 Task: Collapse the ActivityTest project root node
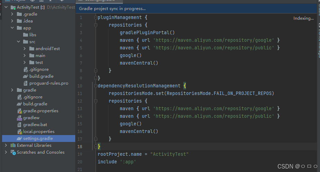coord(6,7)
